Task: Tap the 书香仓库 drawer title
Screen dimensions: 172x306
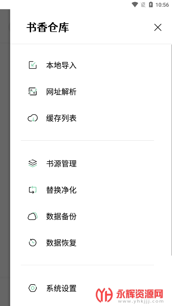Action: pos(48,27)
